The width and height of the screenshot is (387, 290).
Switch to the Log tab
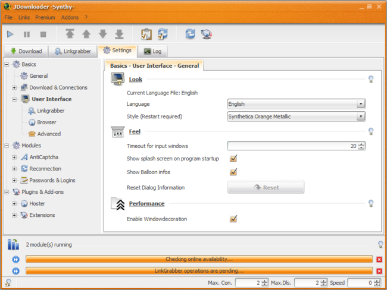click(x=152, y=51)
